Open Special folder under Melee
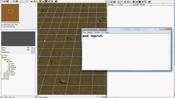The image size is (175, 98). pyautogui.click(x=11, y=69)
